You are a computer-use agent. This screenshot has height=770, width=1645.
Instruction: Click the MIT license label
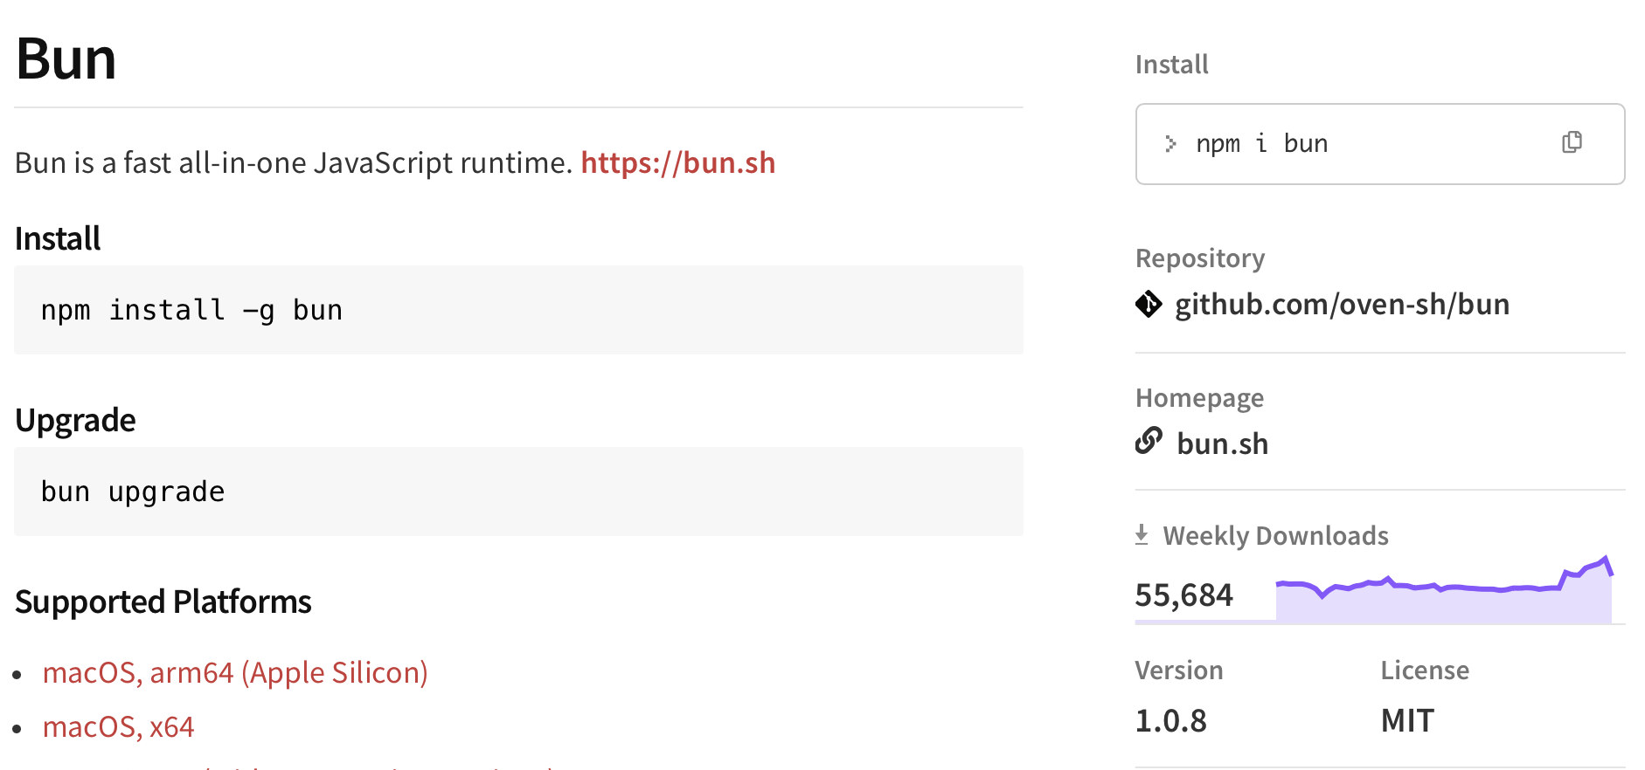pyautogui.click(x=1406, y=720)
